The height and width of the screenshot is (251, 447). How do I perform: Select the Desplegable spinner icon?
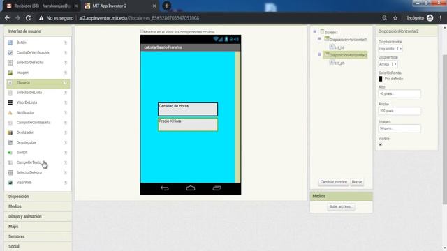(x=10, y=142)
